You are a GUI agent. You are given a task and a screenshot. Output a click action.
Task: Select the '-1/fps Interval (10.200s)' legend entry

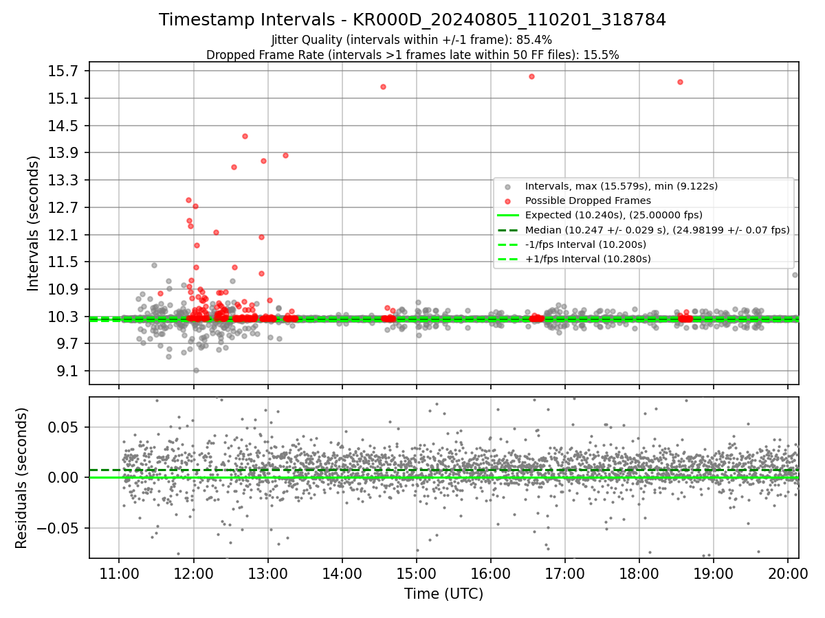point(586,244)
